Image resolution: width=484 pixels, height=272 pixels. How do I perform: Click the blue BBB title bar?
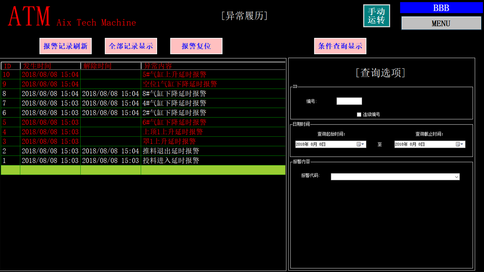coord(441,7)
